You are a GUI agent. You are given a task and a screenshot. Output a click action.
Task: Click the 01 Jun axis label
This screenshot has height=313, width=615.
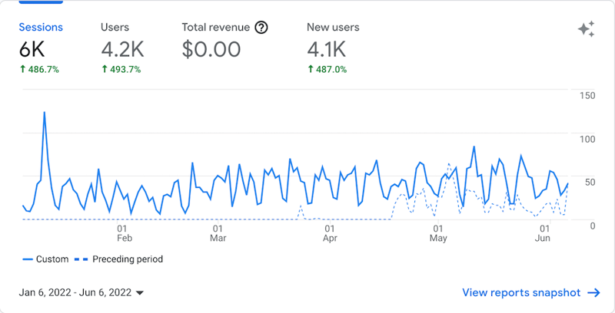(543, 233)
